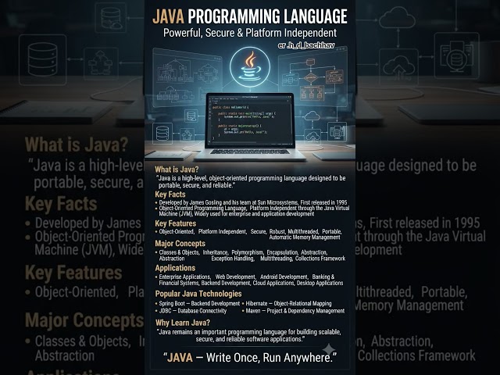Click 'Robust' in the poster's Key Features
The image size is (500, 375).
(x=277, y=231)
